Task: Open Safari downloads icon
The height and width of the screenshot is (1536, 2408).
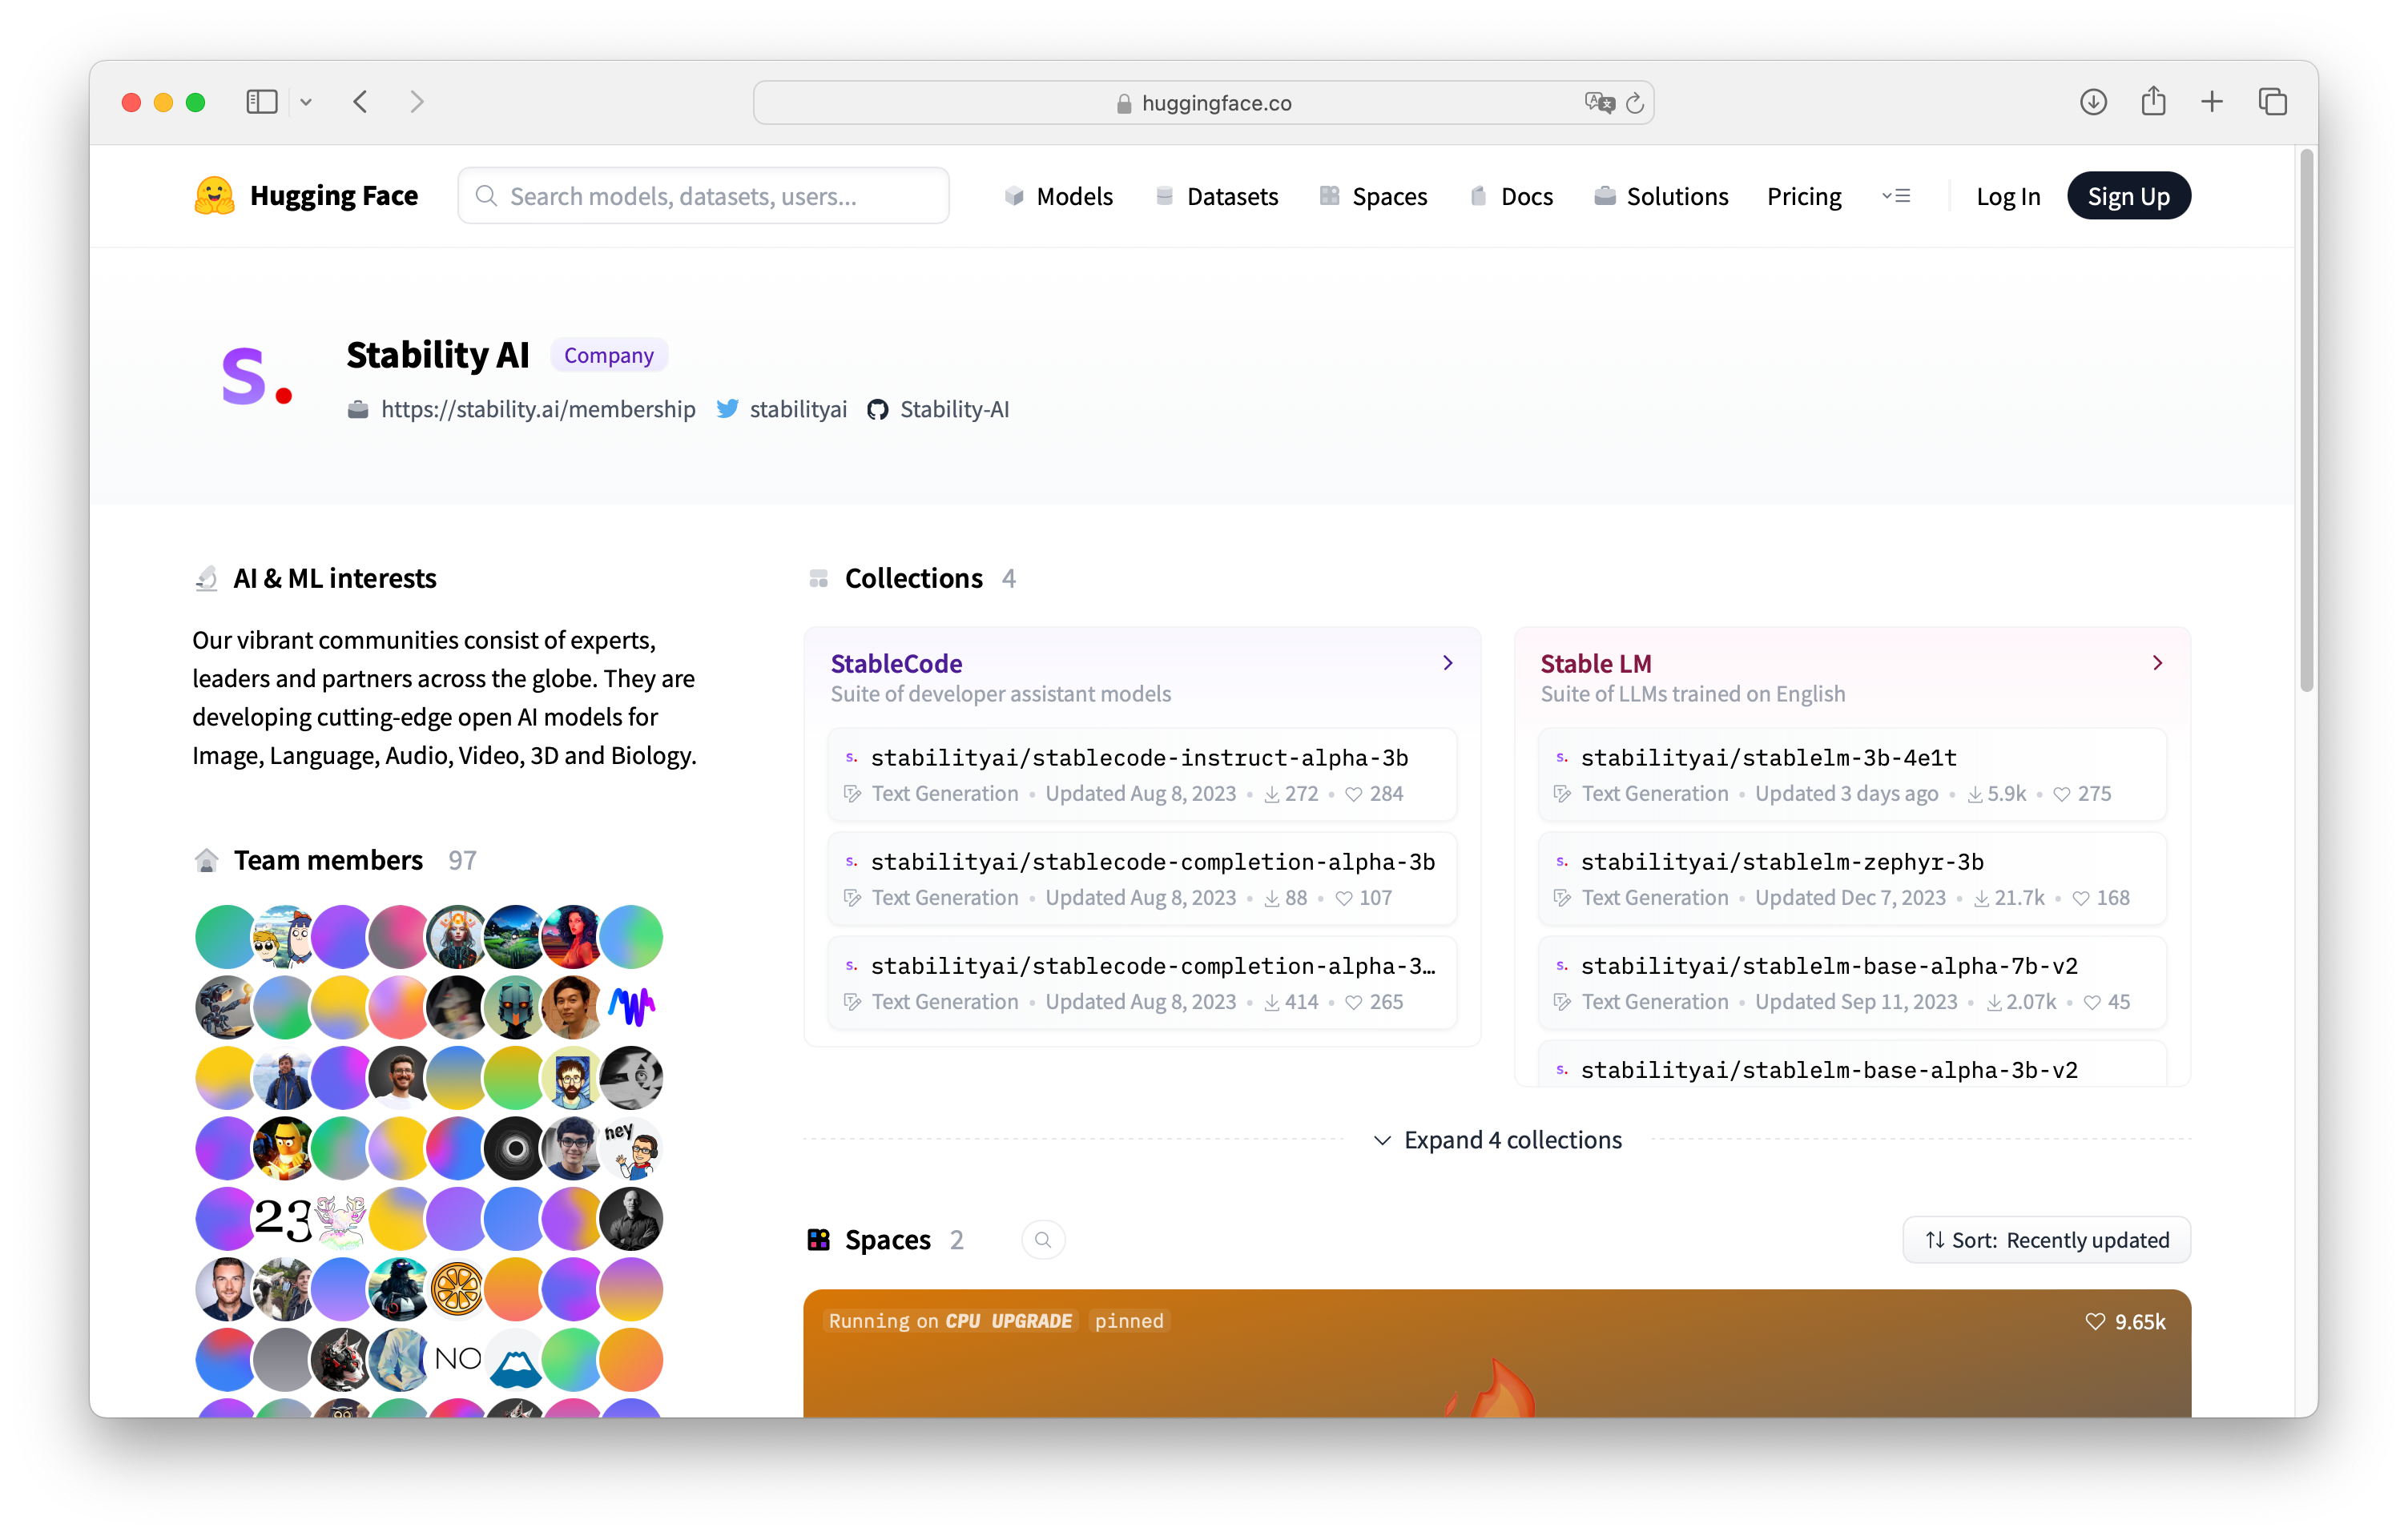Action: point(2094,102)
